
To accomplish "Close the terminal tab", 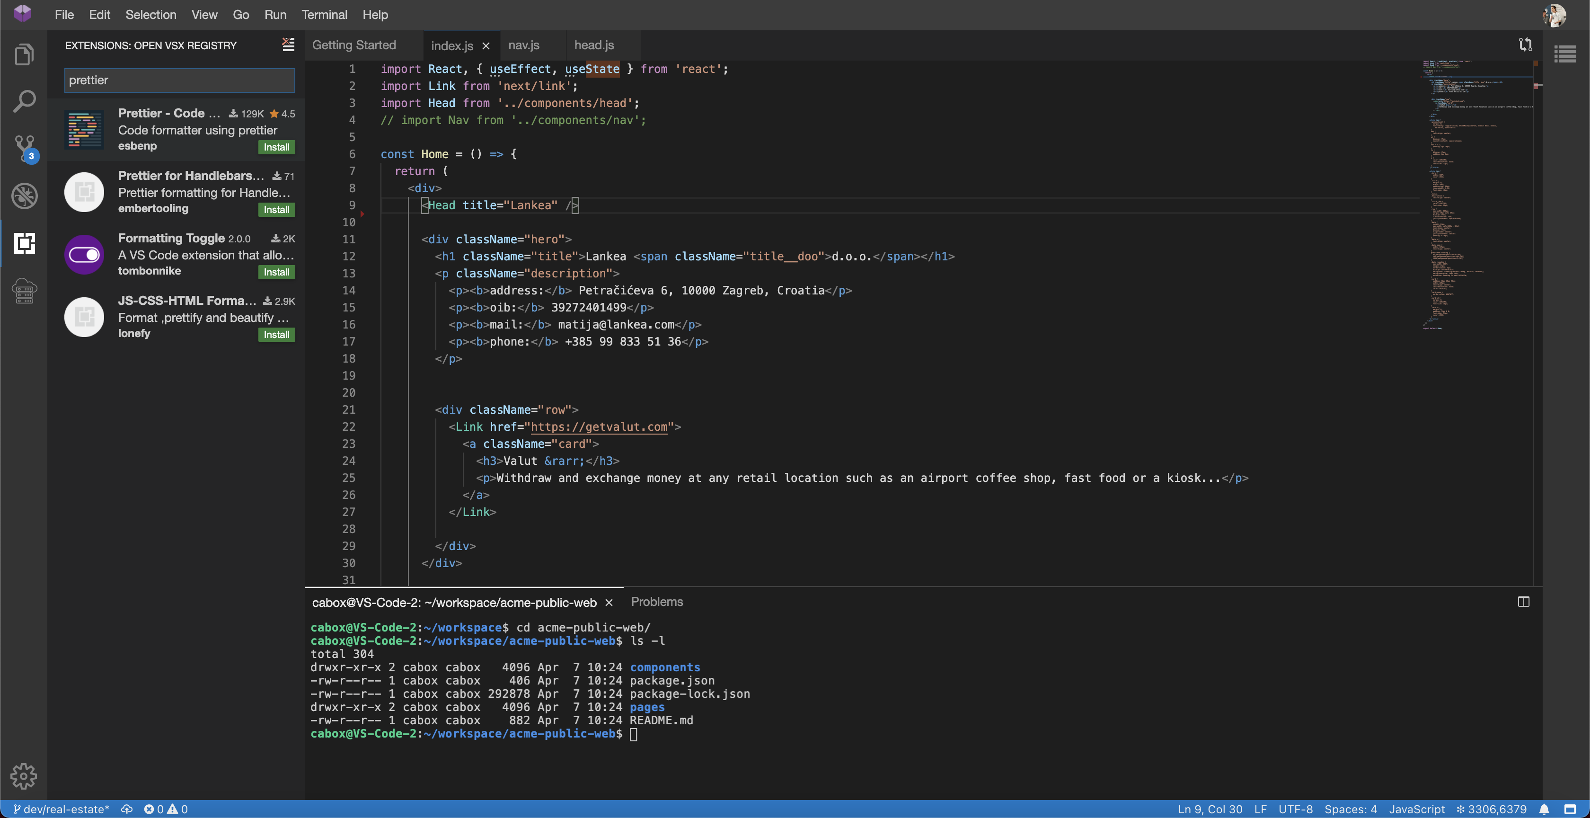I will pos(609,603).
